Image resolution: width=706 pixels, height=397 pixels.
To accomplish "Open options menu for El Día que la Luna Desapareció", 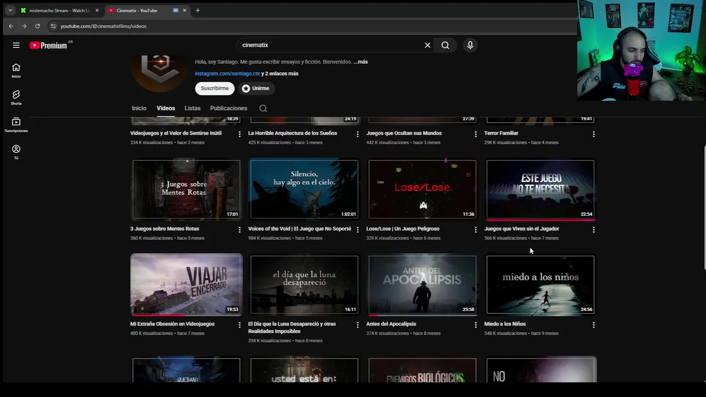I will coord(357,325).
